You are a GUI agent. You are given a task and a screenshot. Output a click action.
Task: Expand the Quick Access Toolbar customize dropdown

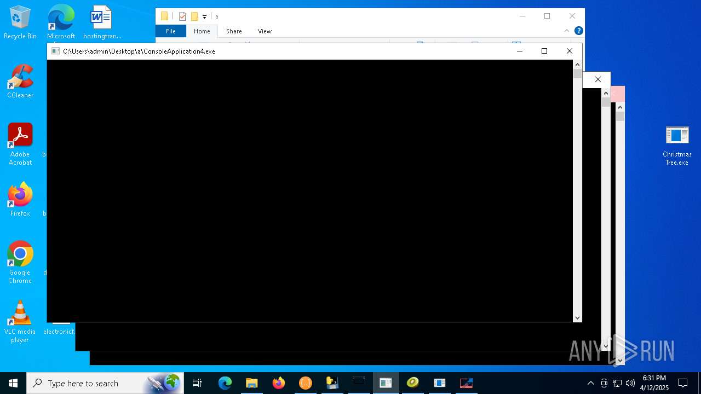pos(204,16)
